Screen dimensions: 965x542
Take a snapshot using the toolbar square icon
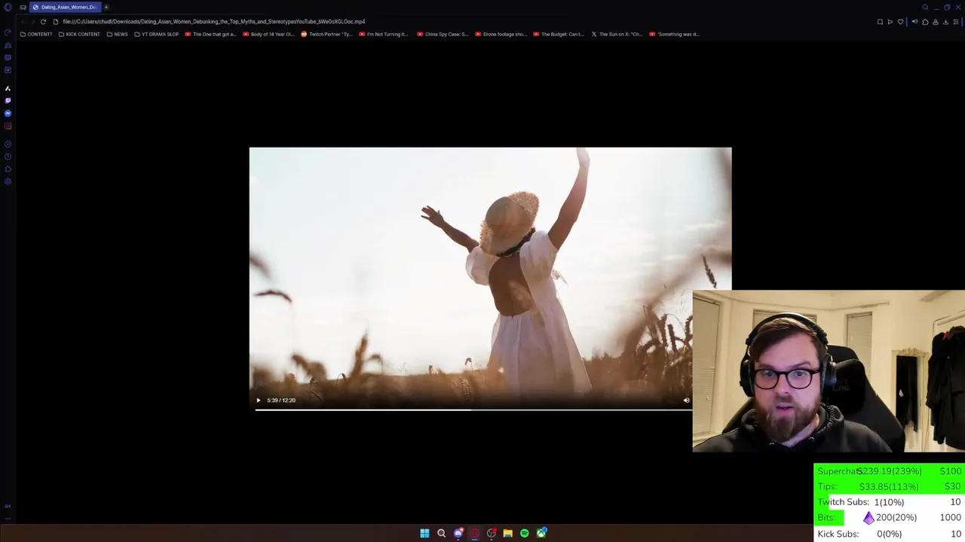(x=880, y=22)
